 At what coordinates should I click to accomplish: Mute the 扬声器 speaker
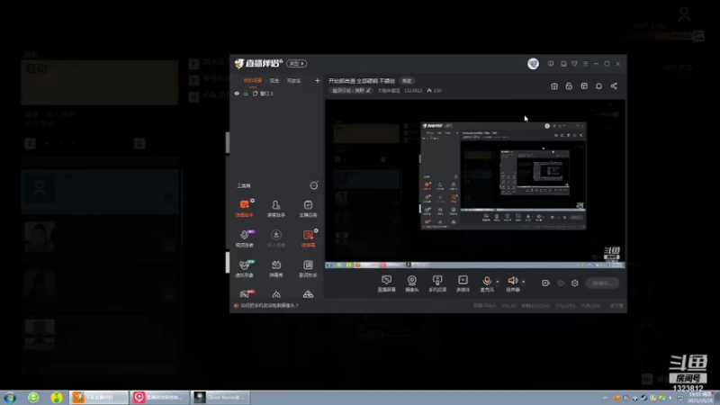point(512,283)
